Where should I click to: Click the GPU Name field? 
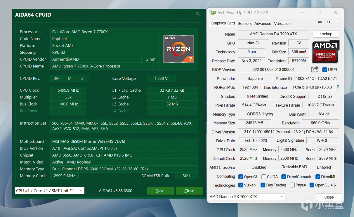(273, 34)
